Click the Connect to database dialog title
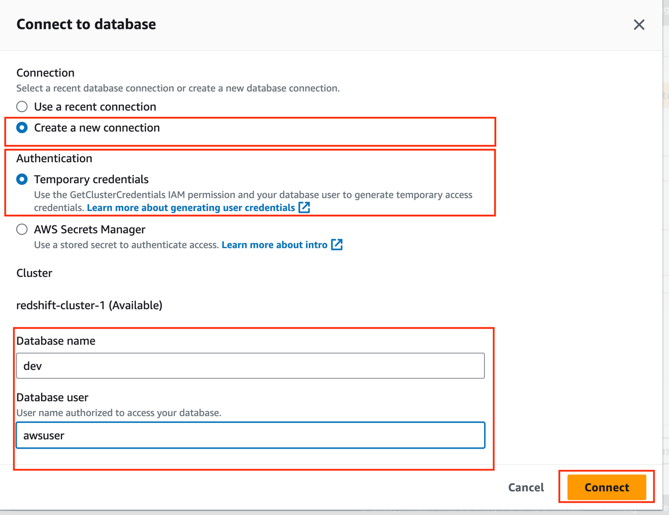 point(86,24)
